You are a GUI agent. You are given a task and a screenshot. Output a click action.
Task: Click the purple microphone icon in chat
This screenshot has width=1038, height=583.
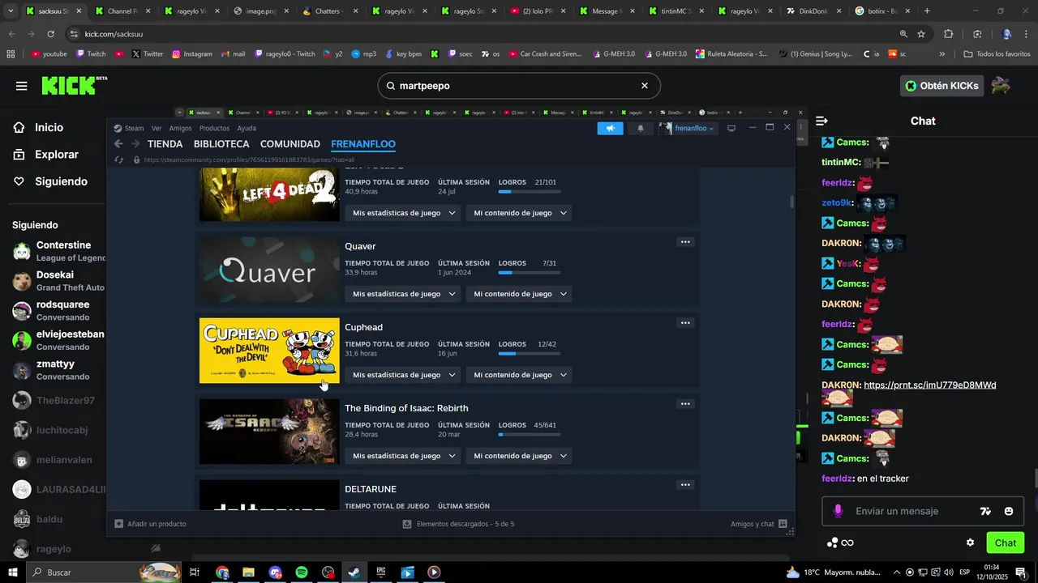point(838,511)
